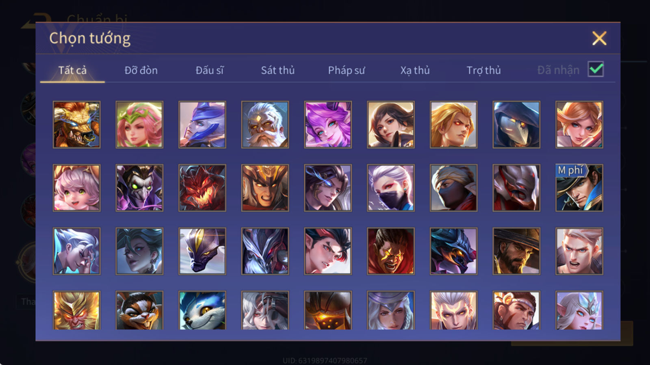650x365 pixels.
Task: Choose the white-bearded old man hero
Action: [265, 125]
